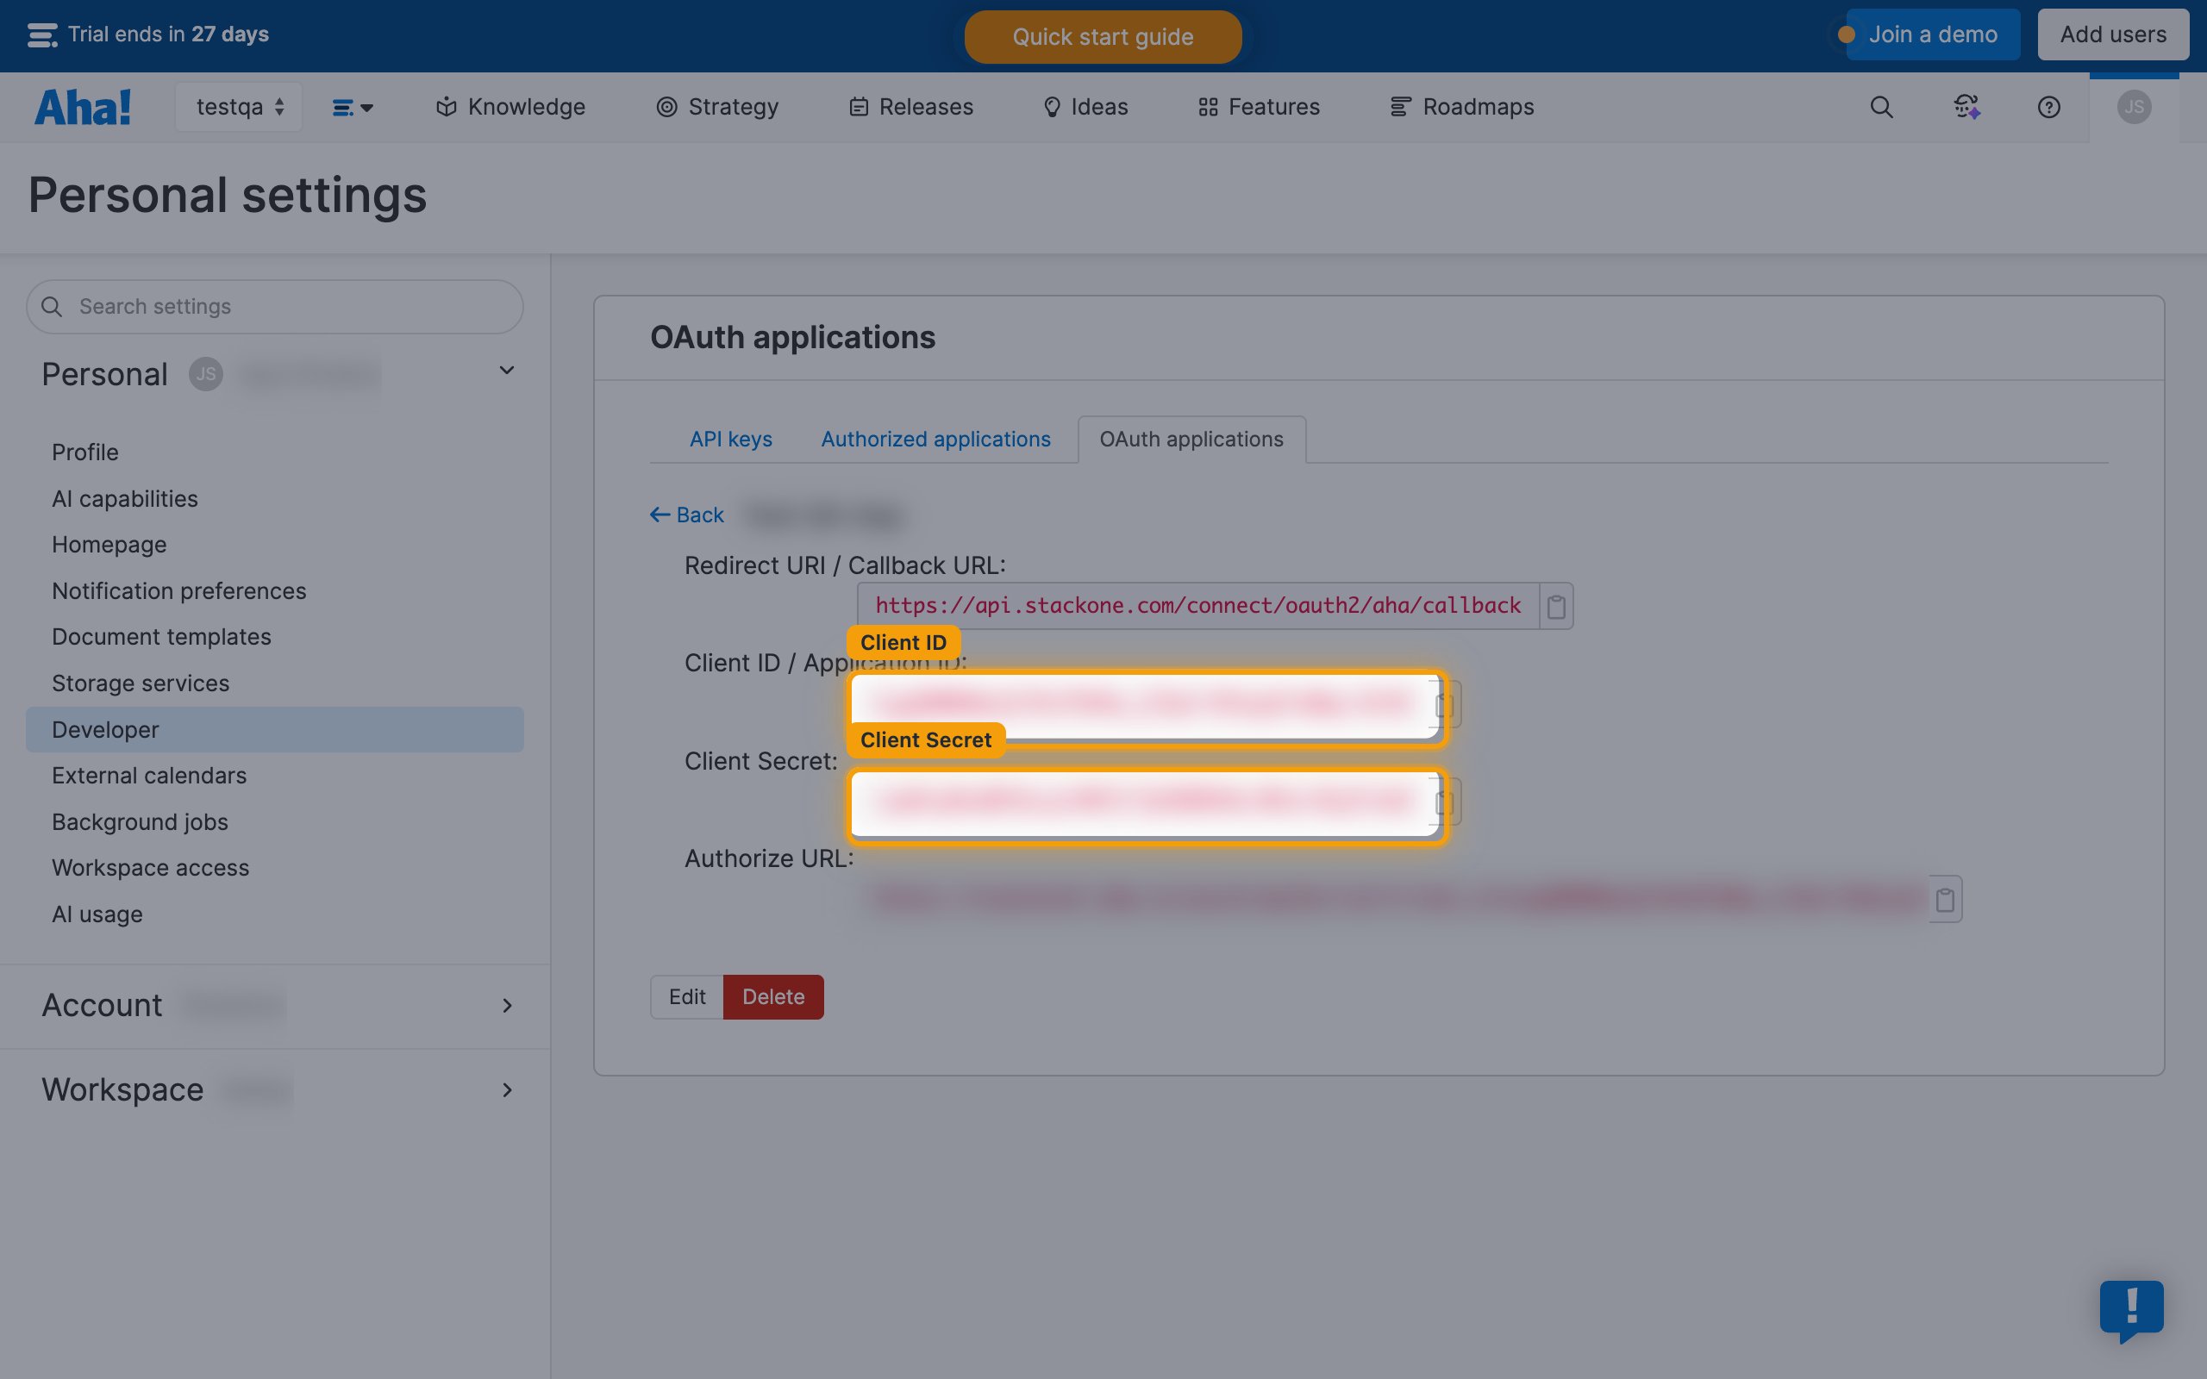The width and height of the screenshot is (2207, 1379).
Task: Expand the Account settings section
Action: [x=507, y=1005]
